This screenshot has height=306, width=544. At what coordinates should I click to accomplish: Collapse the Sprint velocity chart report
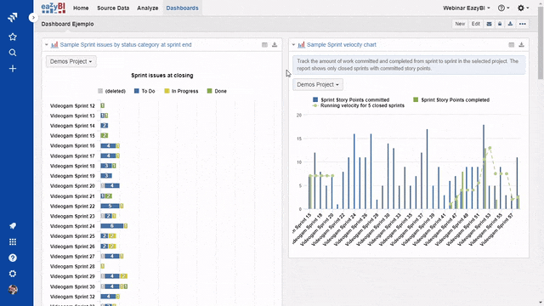pyautogui.click(x=293, y=45)
